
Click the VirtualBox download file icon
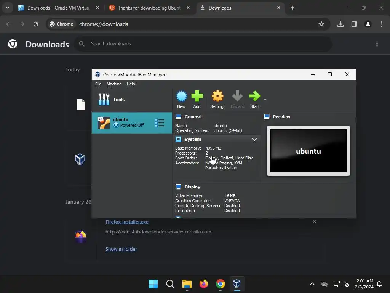tap(80, 159)
